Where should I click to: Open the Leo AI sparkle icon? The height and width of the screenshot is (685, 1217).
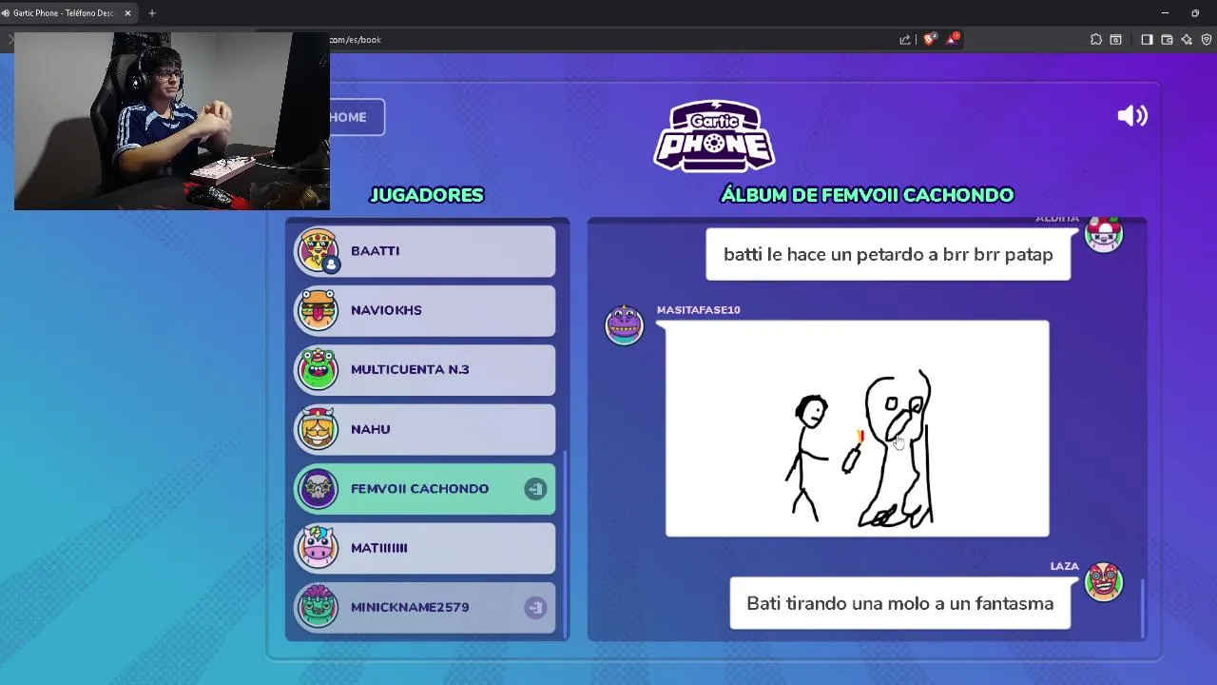click(1187, 39)
